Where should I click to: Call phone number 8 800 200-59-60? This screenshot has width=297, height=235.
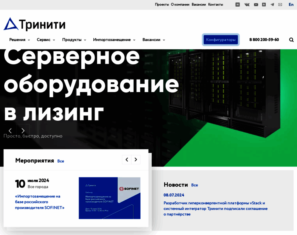264,40
